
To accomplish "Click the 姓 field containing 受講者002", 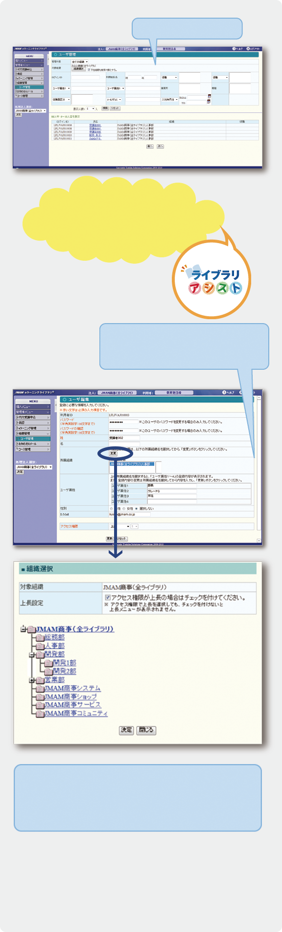I will [124, 438].
